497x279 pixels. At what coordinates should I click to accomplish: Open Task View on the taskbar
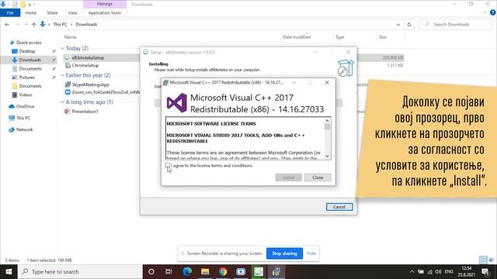click(169, 272)
